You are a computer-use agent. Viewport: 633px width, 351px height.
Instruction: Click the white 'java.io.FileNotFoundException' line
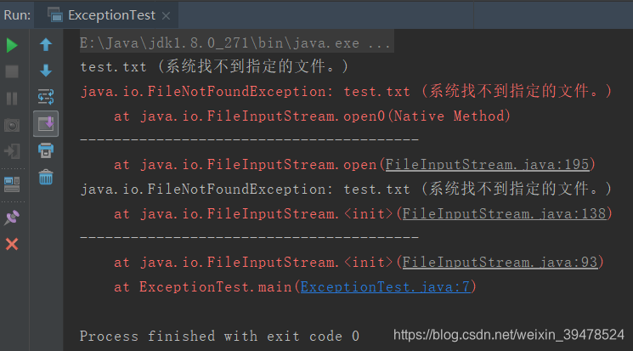click(x=347, y=189)
